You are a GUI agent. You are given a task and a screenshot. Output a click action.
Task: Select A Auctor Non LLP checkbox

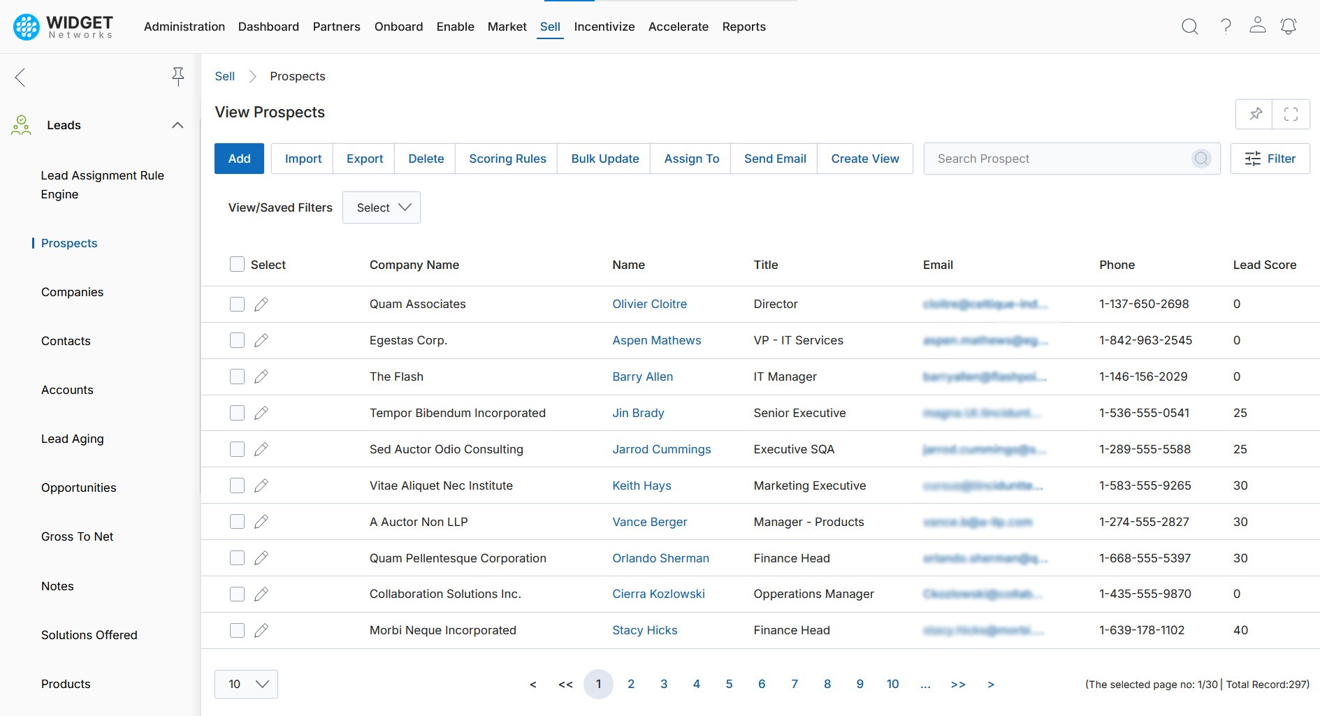[x=238, y=522]
